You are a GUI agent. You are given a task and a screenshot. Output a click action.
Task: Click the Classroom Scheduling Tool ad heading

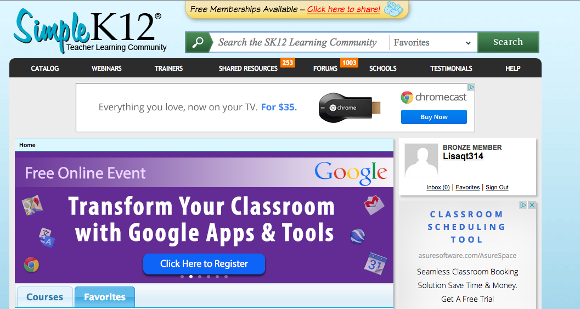point(467,227)
